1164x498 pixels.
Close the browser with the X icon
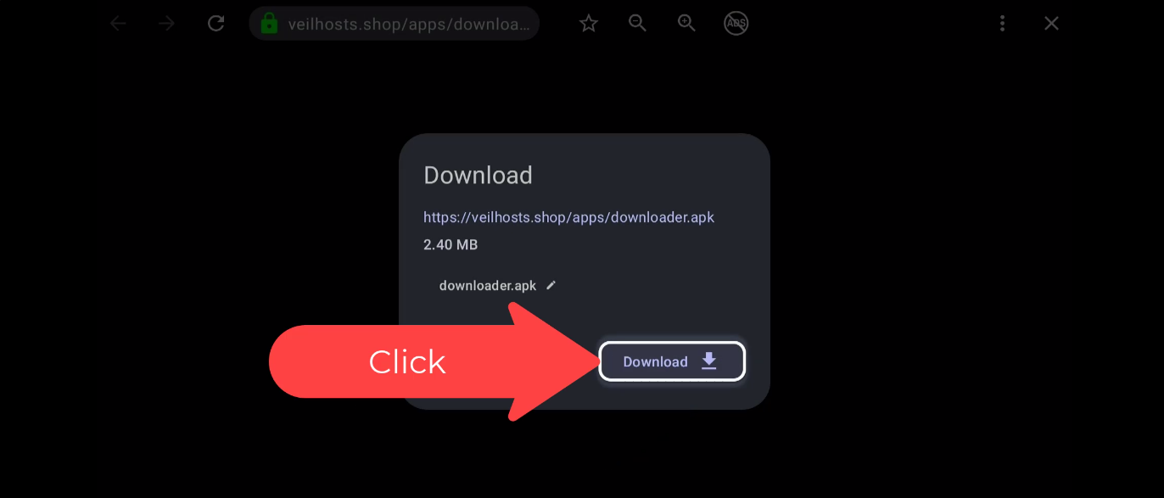pos(1051,24)
